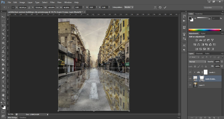Expand the status bar info arrow
Screen dimensions: 224x119
point(48,114)
